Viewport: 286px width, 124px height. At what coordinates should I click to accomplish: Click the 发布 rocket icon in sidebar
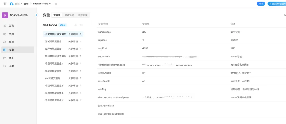click(5, 26)
